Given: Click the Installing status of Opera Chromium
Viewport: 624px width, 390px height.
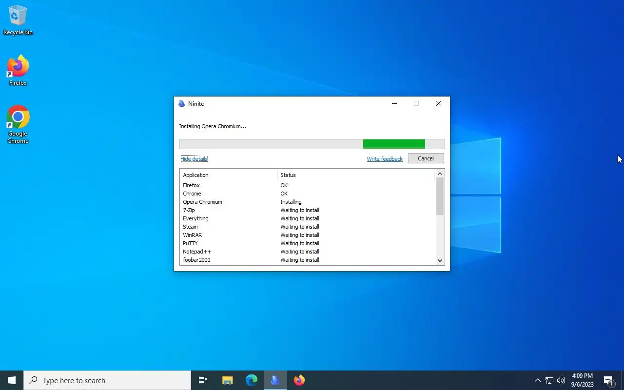Looking at the screenshot, I should coord(291,202).
